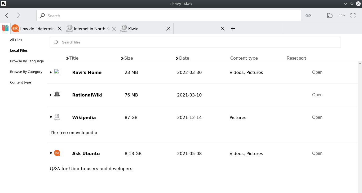Click the Wikipedia title text
Image resolution: width=362 pixels, height=193 pixels.
(84, 117)
